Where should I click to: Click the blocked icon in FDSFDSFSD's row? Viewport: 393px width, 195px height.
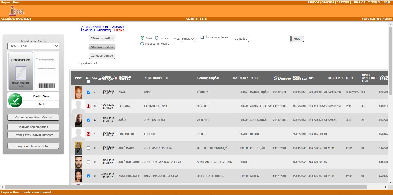[89, 134]
